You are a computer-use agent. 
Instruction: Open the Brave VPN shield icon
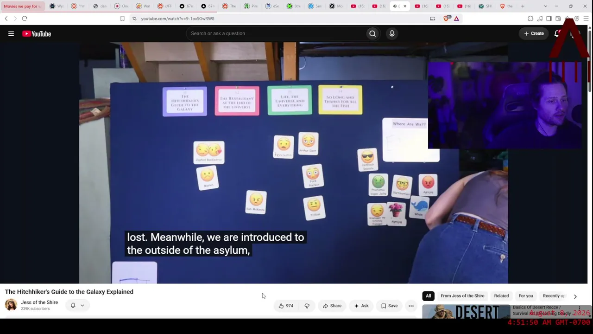click(x=577, y=19)
